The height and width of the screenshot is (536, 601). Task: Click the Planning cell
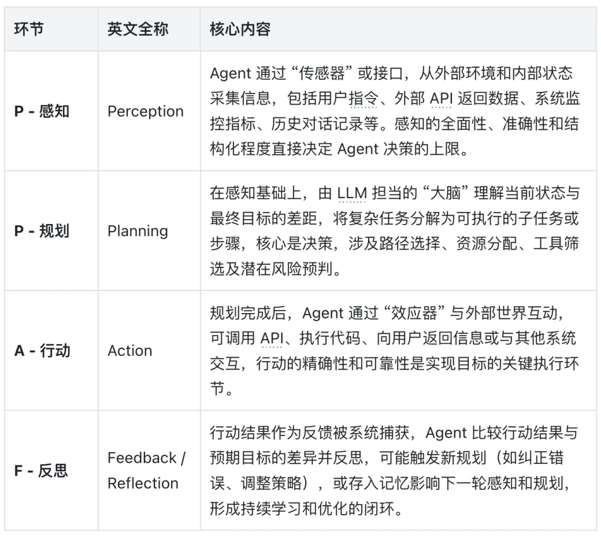pyautogui.click(x=138, y=231)
